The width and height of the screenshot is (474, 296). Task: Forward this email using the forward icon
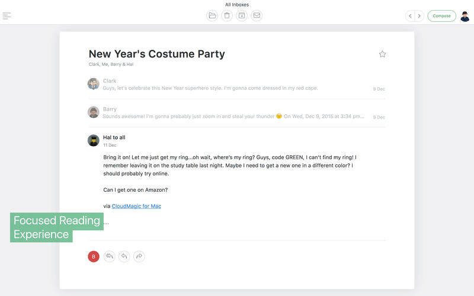[139, 256]
